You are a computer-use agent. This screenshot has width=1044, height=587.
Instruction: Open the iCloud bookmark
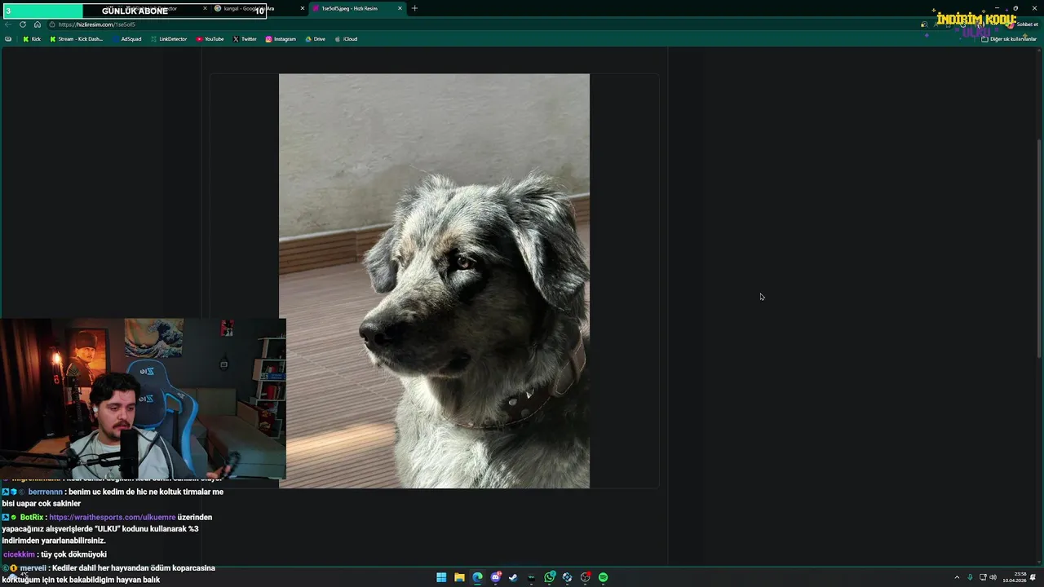pos(346,39)
